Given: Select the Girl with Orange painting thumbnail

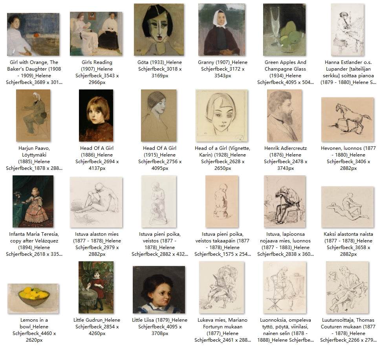Looking at the screenshot, I should pyautogui.click(x=33, y=35).
